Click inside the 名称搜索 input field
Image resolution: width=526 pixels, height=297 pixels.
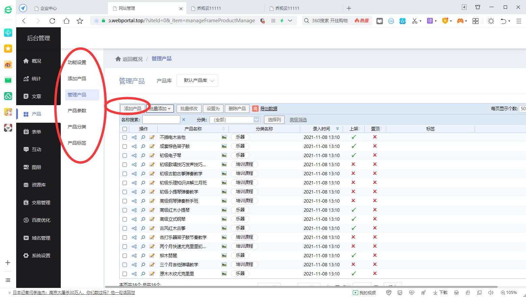(161, 119)
